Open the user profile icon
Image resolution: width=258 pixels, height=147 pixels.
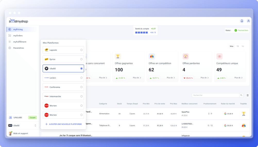tap(248, 21)
